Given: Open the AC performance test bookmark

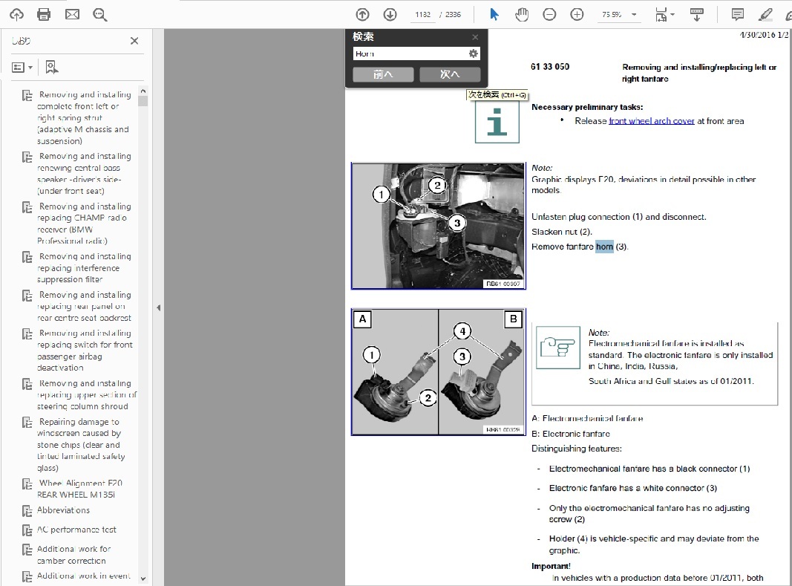Looking at the screenshot, I should pyautogui.click(x=76, y=530).
